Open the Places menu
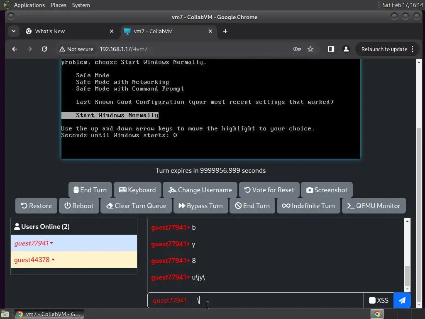425x319 pixels. pos(58,5)
